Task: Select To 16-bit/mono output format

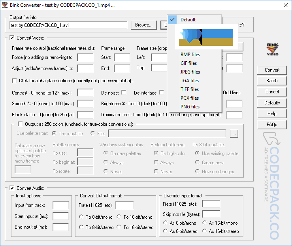Action: click(x=119, y=217)
